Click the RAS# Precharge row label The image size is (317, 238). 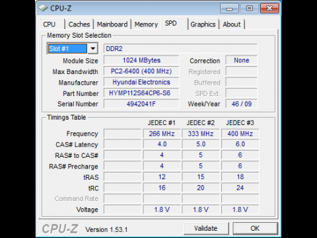[x=73, y=167]
